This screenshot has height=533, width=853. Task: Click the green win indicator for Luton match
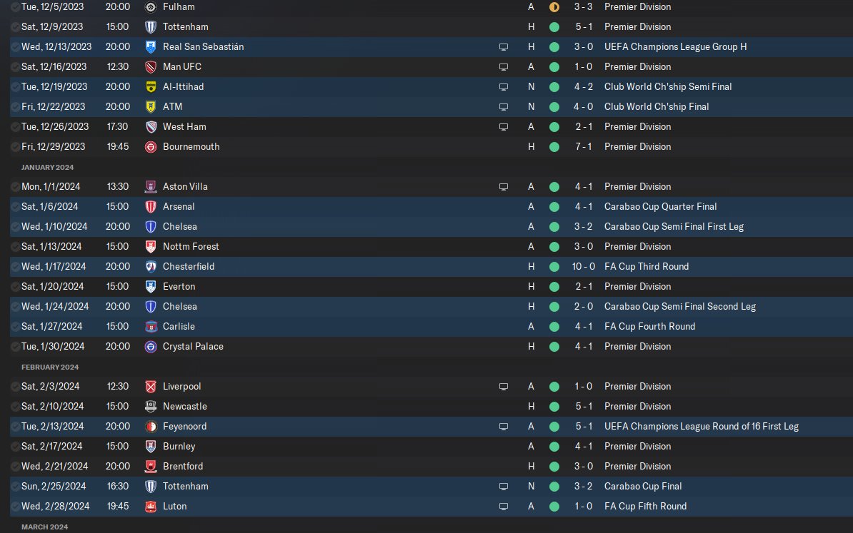[x=554, y=507]
